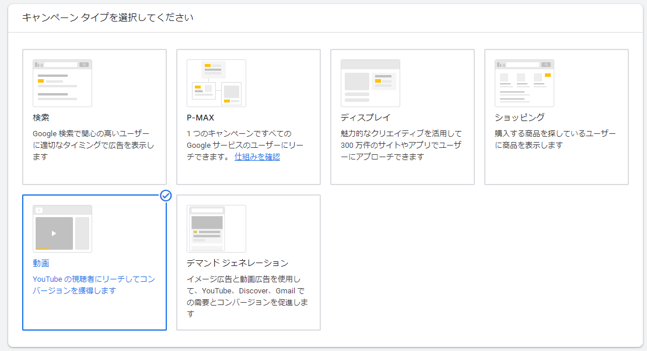Select the 検索 card title
The width and height of the screenshot is (647, 351).
41,118
